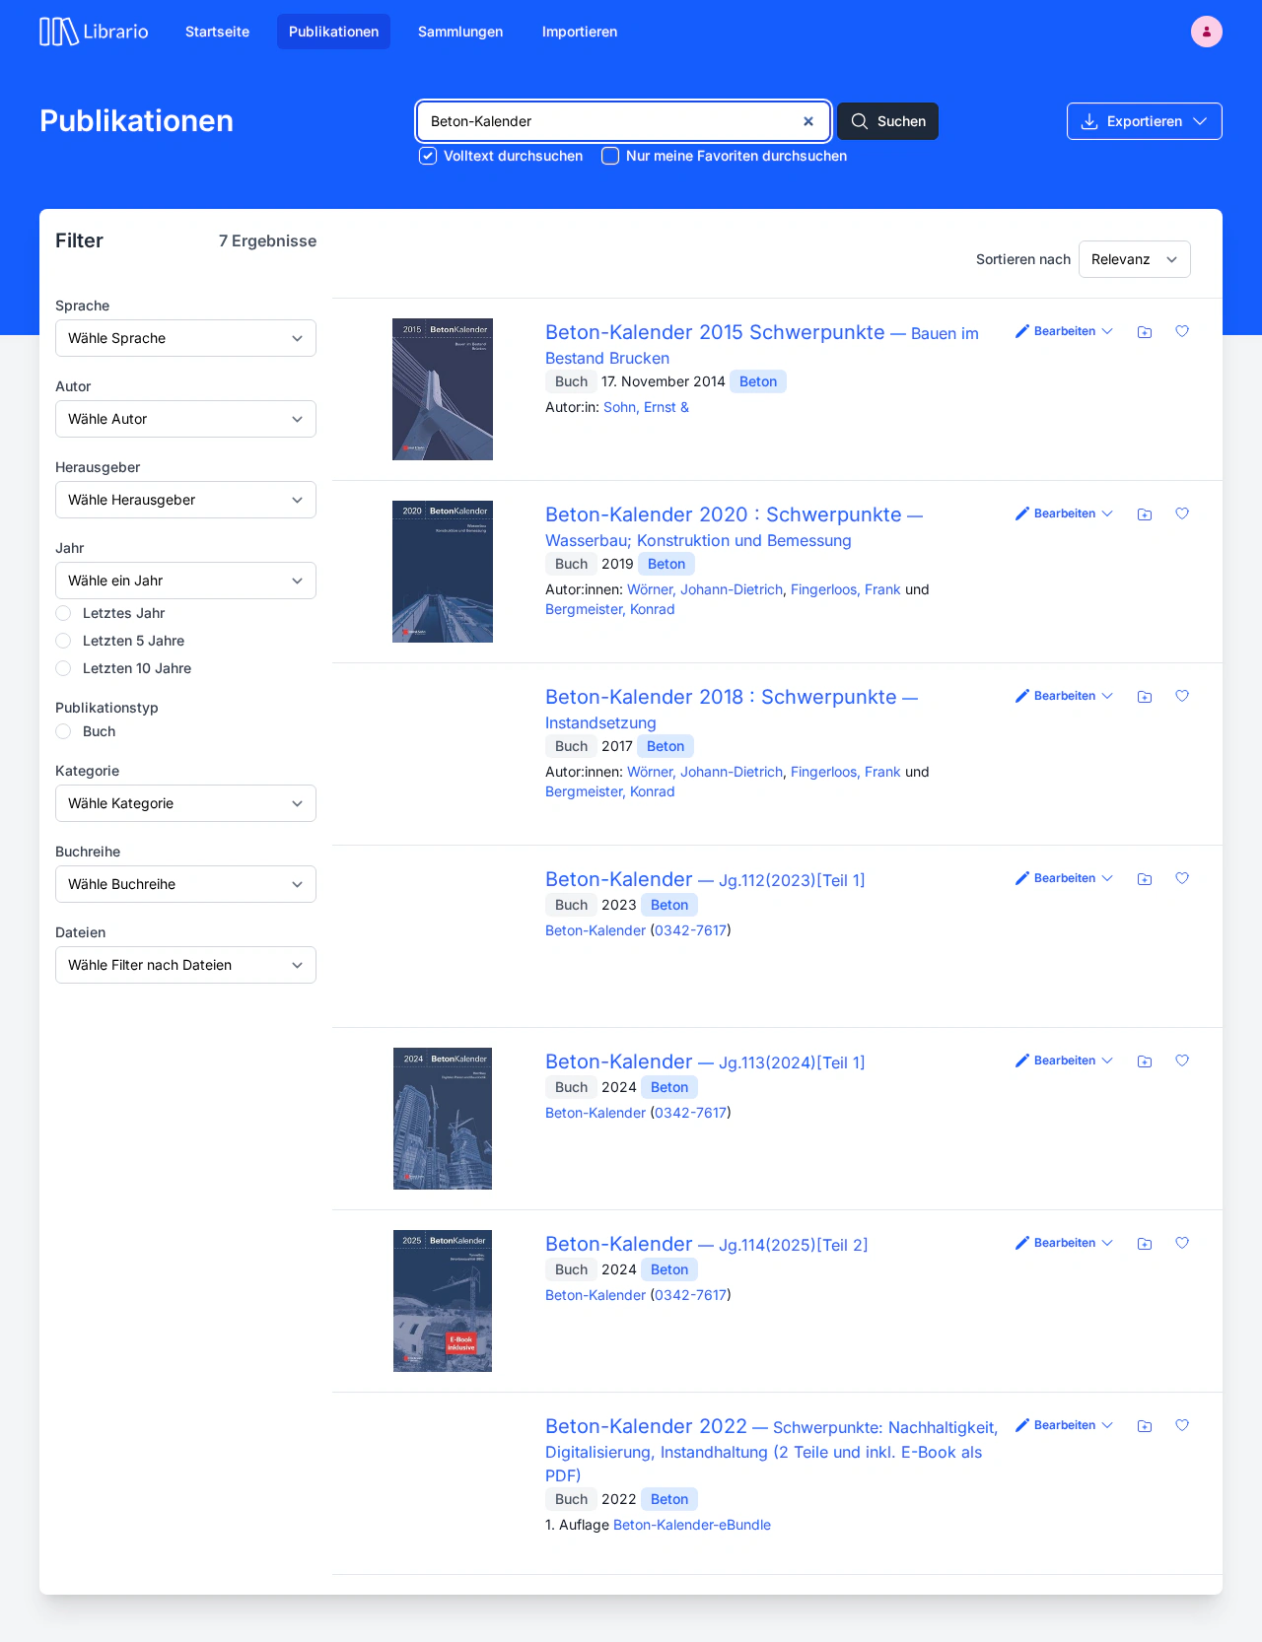The height and width of the screenshot is (1642, 1262).
Task: Favorite the Jg.114(2025) entry
Action: (x=1182, y=1243)
